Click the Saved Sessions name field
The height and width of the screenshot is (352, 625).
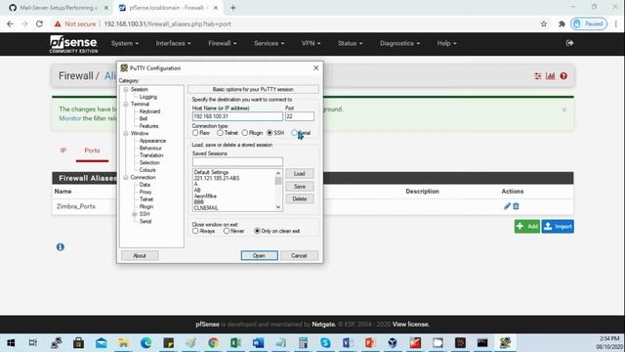click(x=237, y=161)
